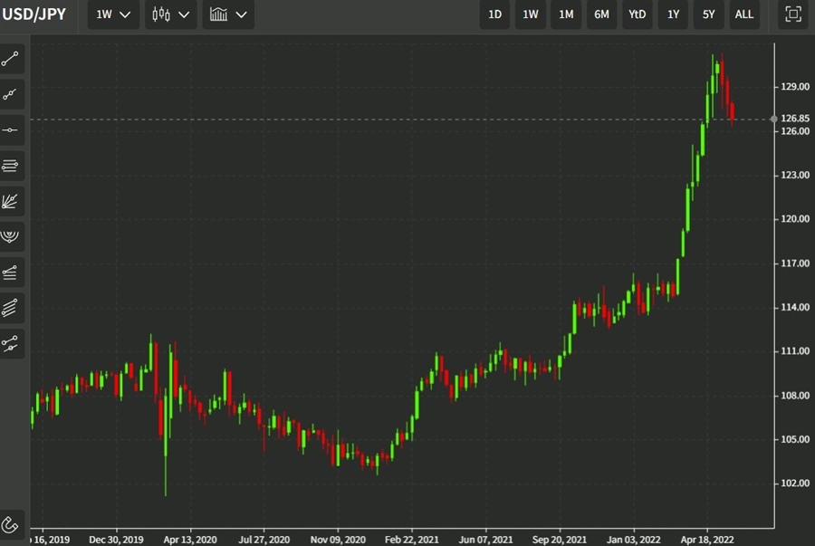
Task: Set range to YtD
Action: tap(638, 14)
